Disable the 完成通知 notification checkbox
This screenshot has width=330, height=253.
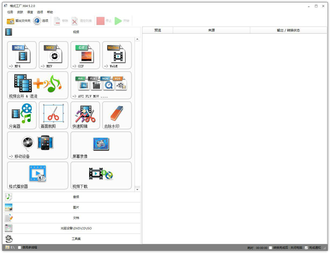pos(306,247)
